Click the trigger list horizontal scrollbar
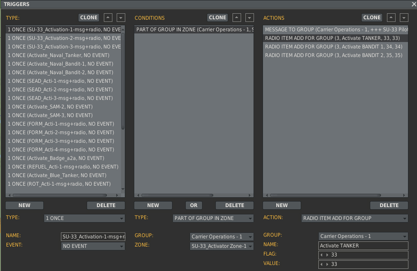 tap(60, 195)
